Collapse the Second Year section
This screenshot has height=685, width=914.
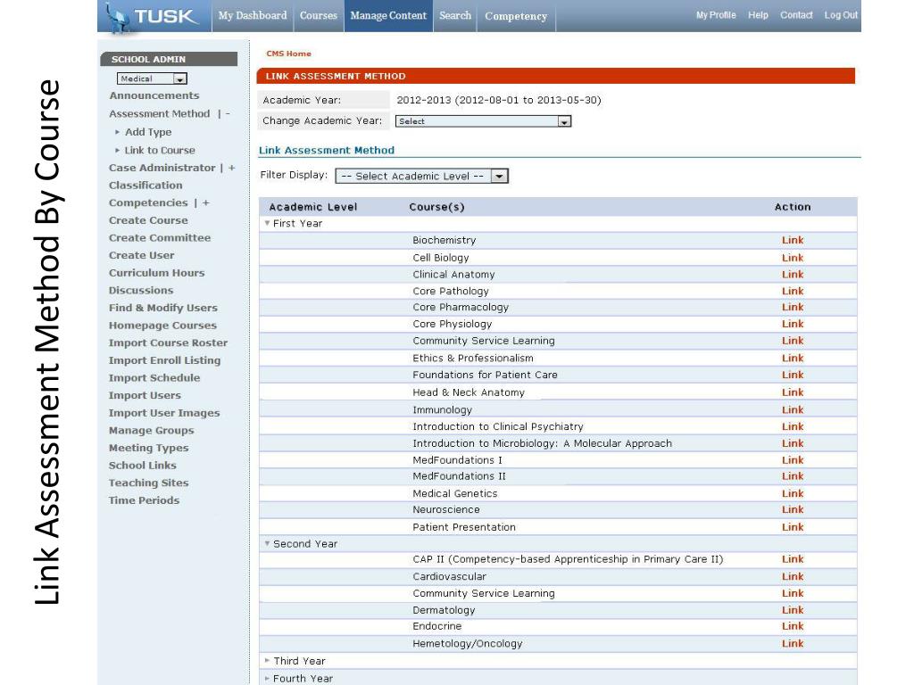click(267, 543)
